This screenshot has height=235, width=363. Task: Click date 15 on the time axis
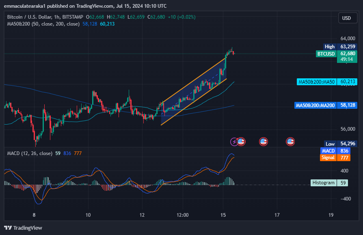tap(223, 215)
